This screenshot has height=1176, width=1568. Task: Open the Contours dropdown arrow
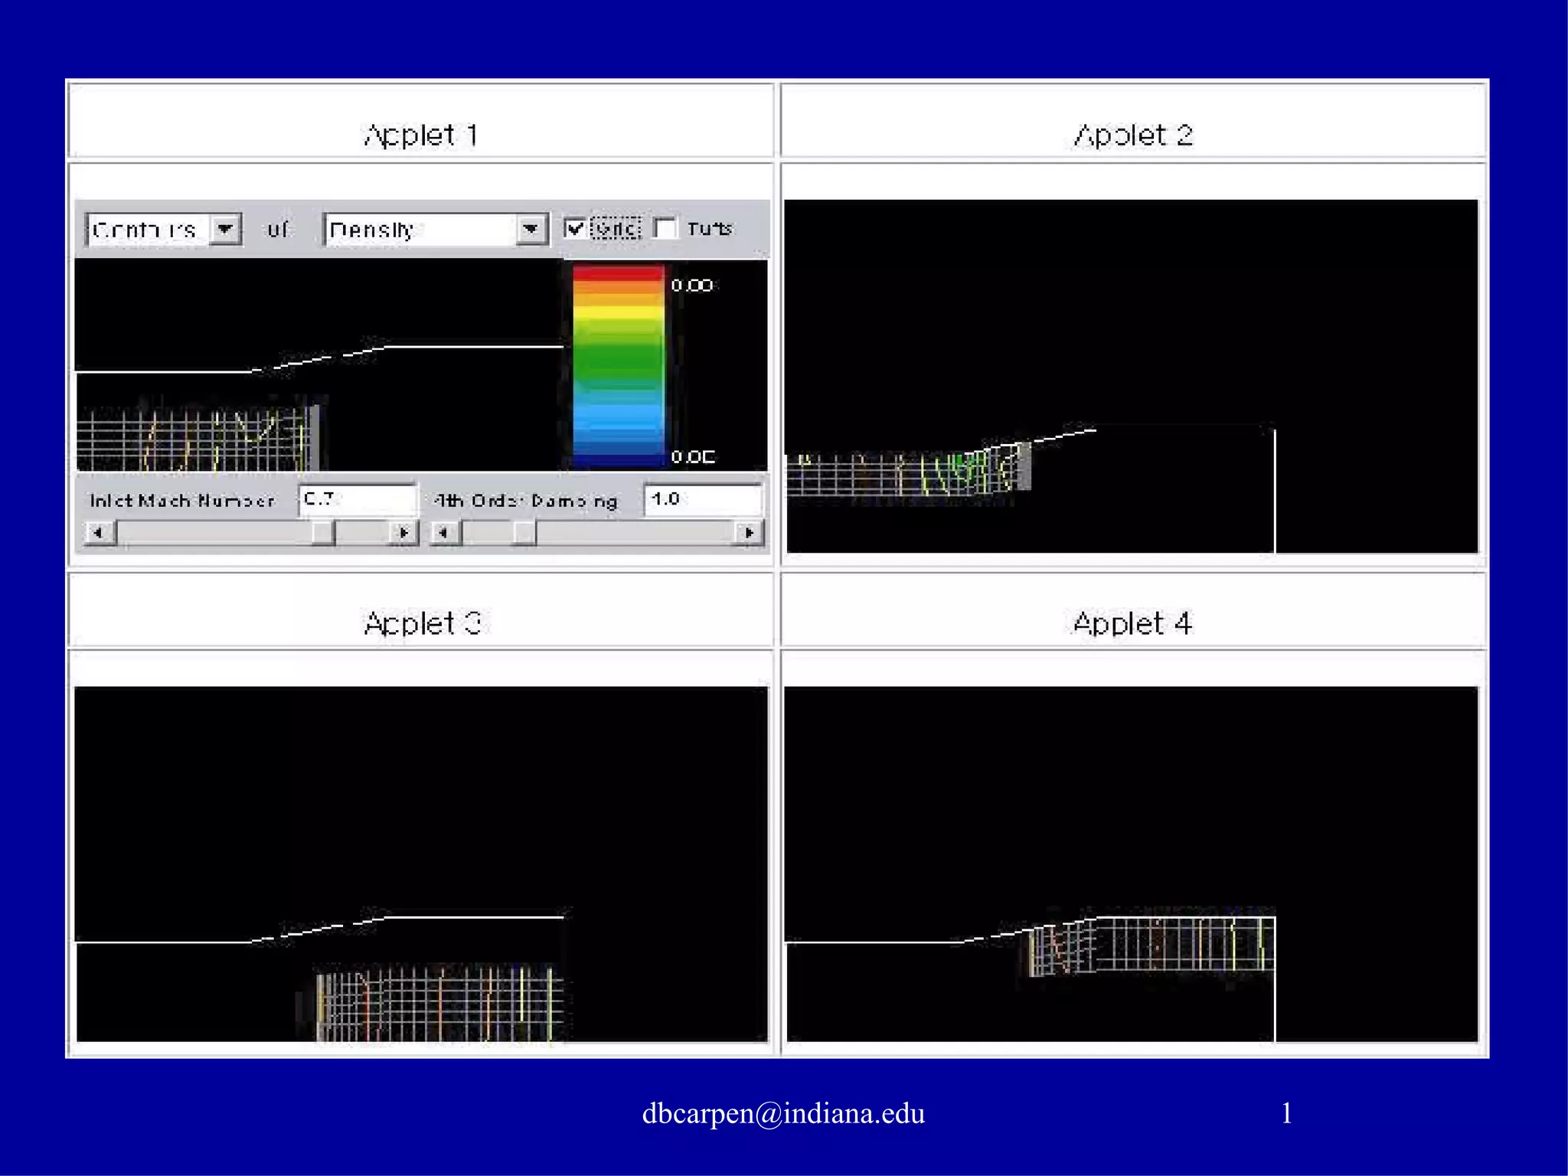pyautogui.click(x=225, y=229)
